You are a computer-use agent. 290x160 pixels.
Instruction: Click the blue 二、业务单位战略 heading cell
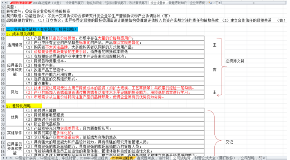pyautogui.click(x=42, y=29)
